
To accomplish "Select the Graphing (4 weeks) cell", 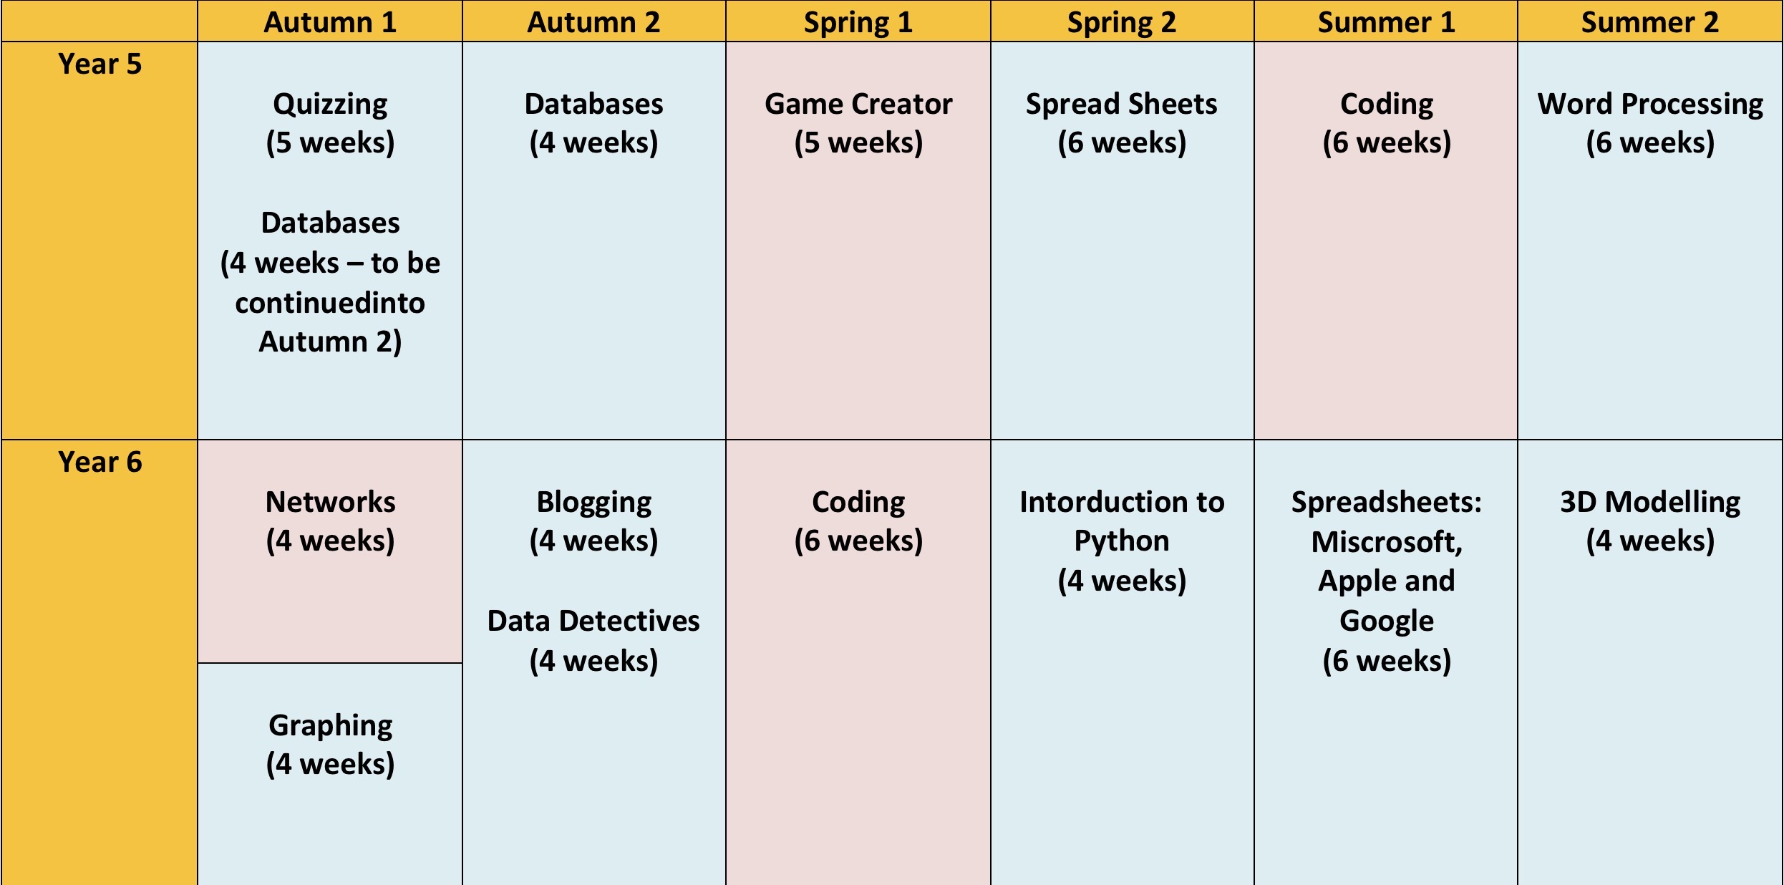I will (330, 745).
